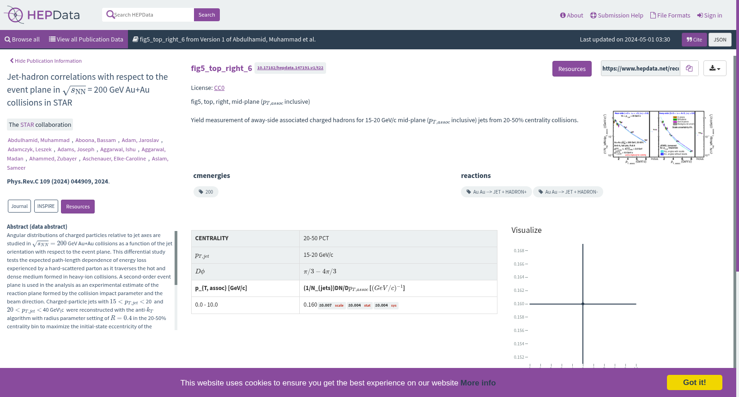The image size is (739, 397).
Task: Open the About page
Action: [571, 15]
